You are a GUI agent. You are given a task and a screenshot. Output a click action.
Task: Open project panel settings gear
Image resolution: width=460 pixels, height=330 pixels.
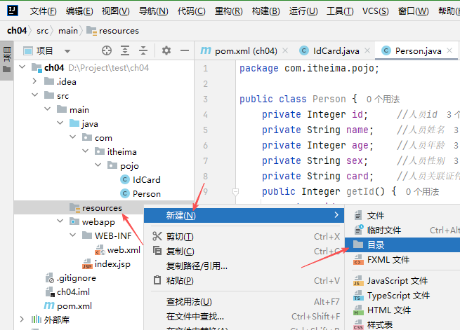point(166,50)
